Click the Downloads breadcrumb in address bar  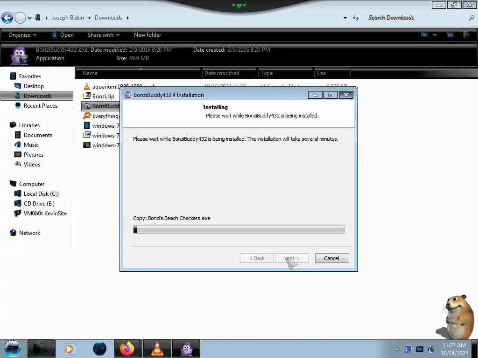click(108, 18)
